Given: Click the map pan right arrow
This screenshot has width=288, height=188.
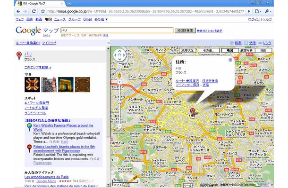Looking at the screenshot, I should pyautogui.click(x=124, y=55).
